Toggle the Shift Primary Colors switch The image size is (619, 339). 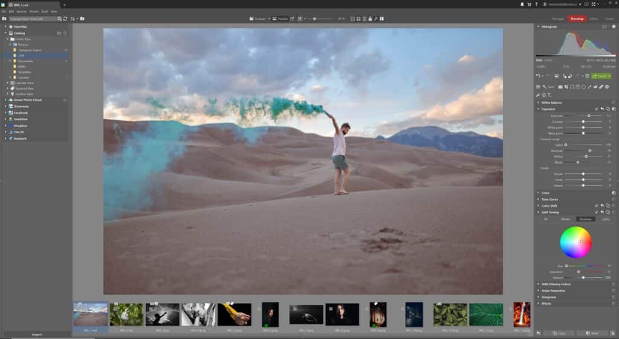tap(614, 284)
